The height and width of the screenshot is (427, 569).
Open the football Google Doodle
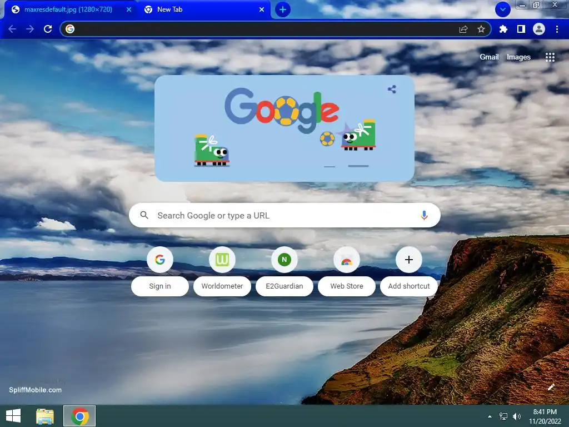pyautogui.click(x=284, y=128)
